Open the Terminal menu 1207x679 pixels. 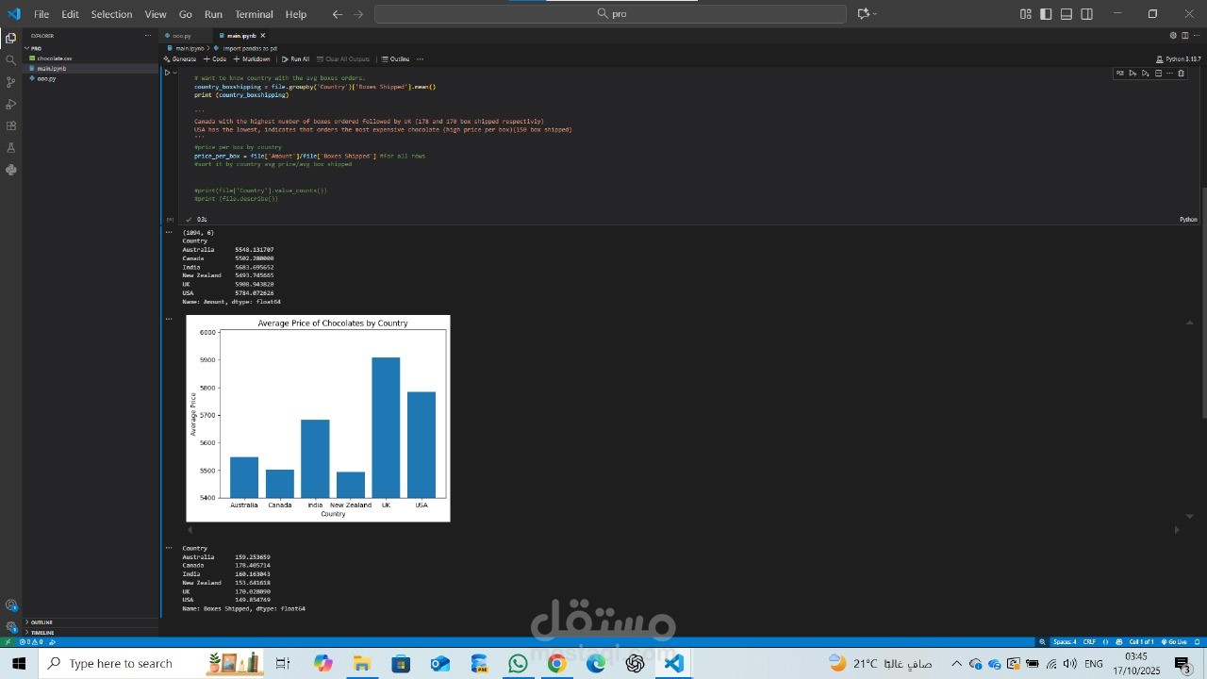coord(253,13)
